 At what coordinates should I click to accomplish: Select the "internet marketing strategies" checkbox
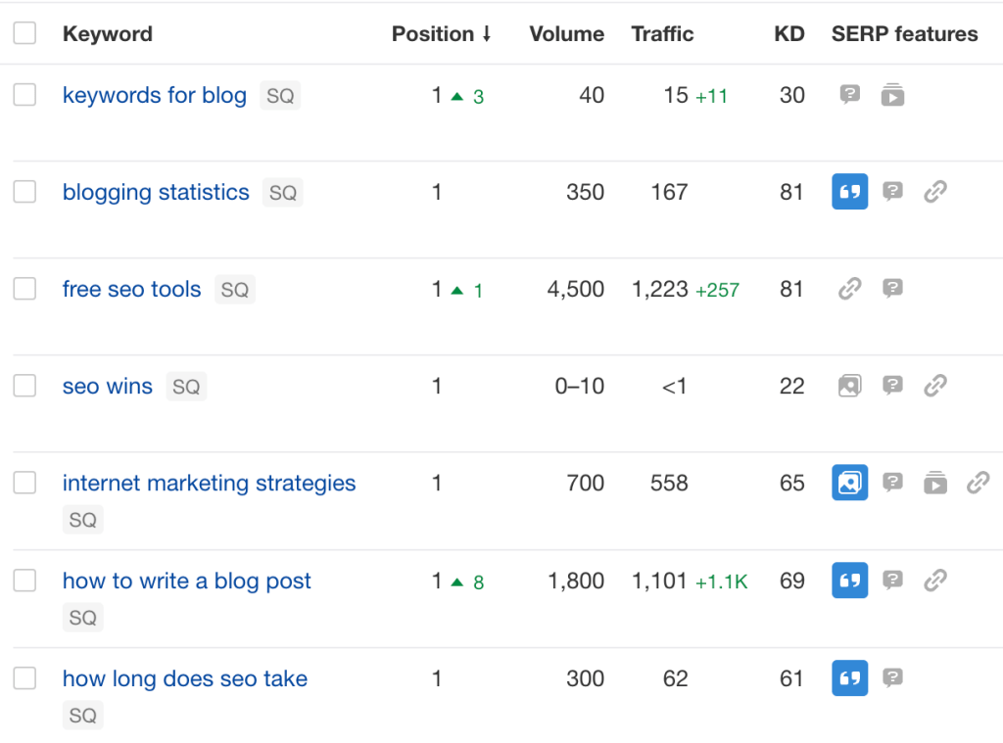click(x=24, y=482)
